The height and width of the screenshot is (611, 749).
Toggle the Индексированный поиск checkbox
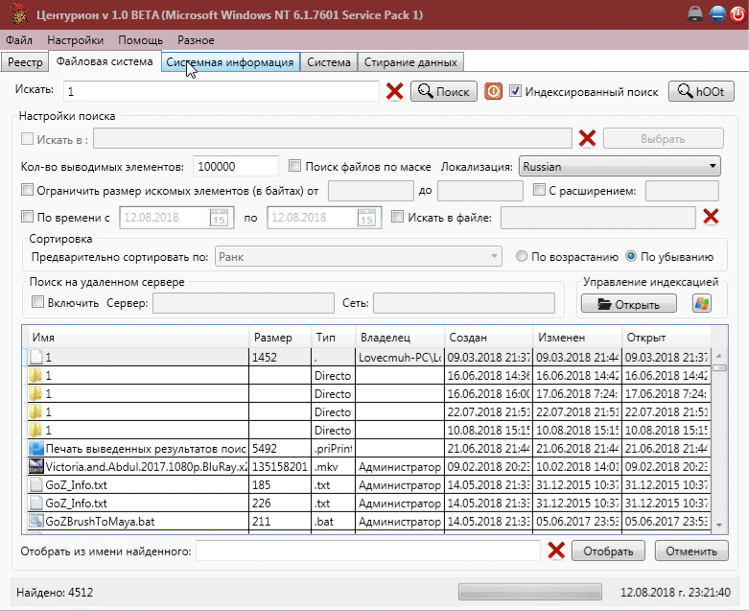click(x=515, y=91)
